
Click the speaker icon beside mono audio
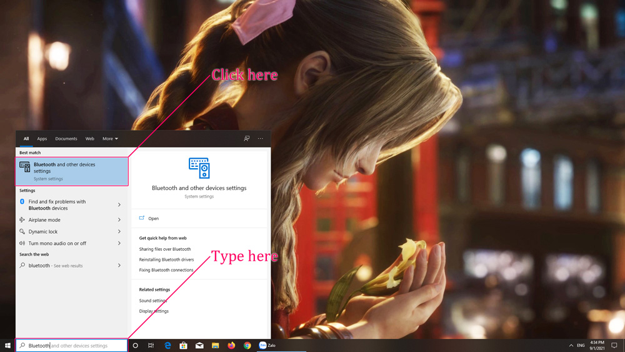click(x=22, y=243)
